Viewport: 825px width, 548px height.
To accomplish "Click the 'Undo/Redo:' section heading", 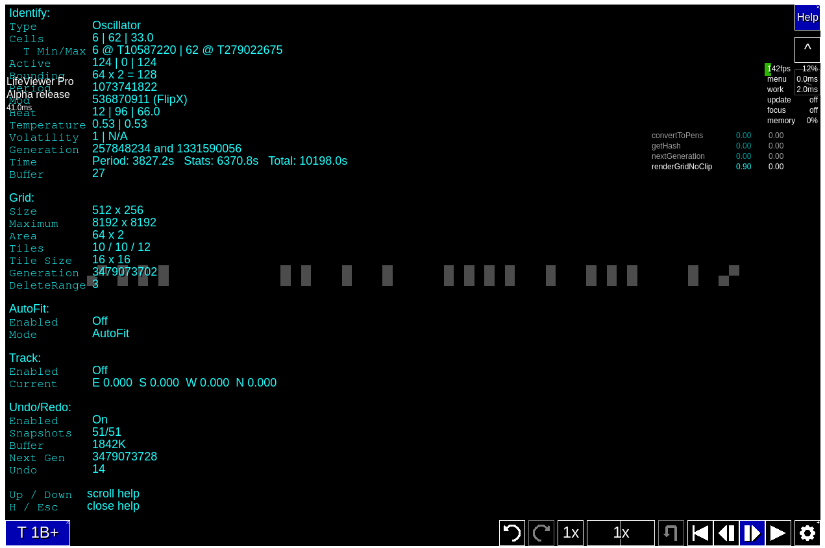I will click(40, 407).
